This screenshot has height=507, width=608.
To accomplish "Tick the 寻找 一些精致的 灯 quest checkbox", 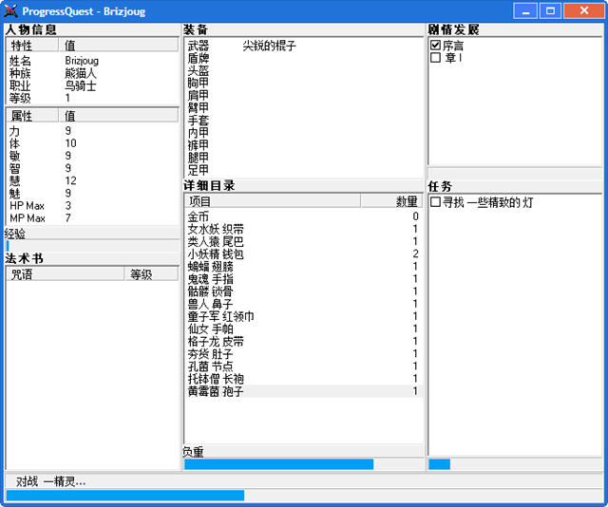I will [435, 202].
